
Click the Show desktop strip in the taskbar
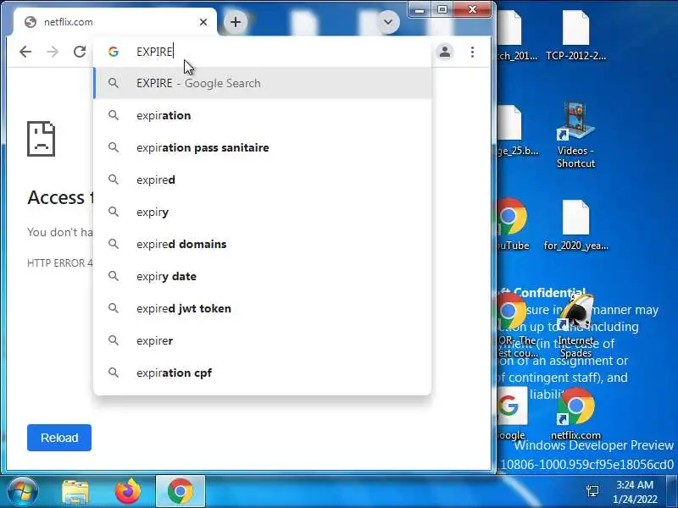673,492
